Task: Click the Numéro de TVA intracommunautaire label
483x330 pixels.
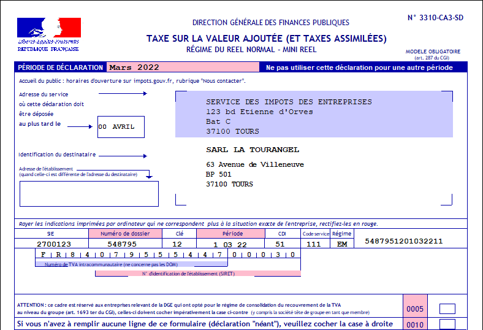Action: tap(131, 264)
